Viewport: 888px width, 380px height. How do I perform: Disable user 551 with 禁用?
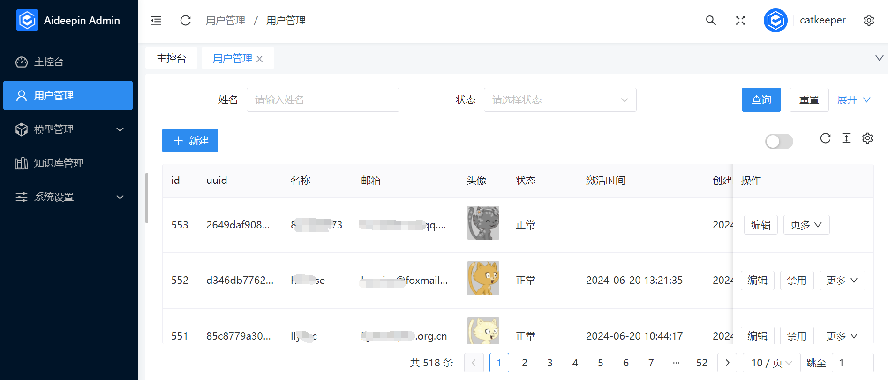click(x=797, y=336)
